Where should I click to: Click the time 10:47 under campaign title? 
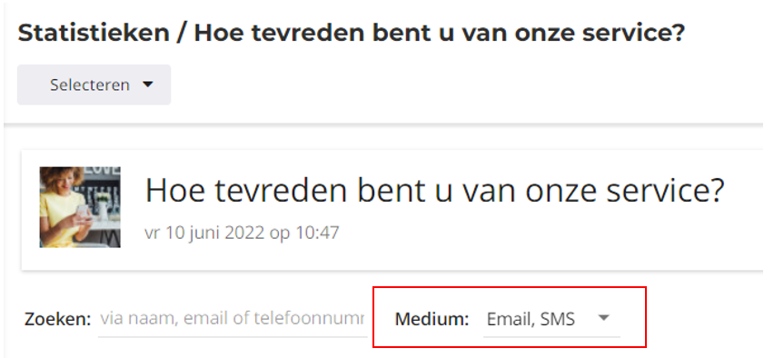(x=317, y=233)
